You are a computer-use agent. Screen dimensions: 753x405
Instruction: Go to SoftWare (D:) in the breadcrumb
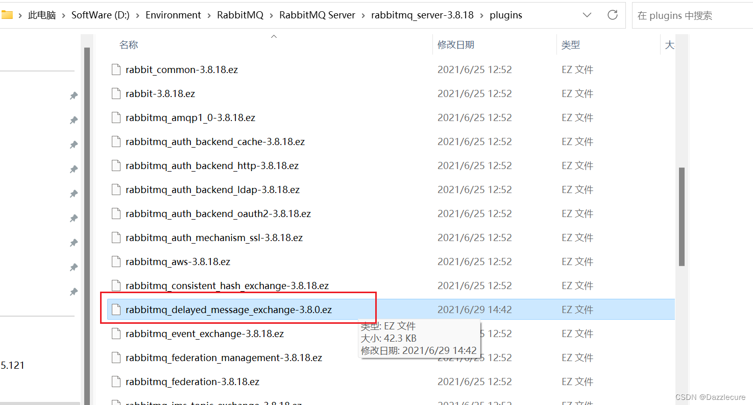point(101,15)
